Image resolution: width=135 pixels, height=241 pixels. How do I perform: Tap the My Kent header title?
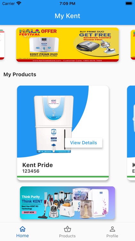coord(67,16)
